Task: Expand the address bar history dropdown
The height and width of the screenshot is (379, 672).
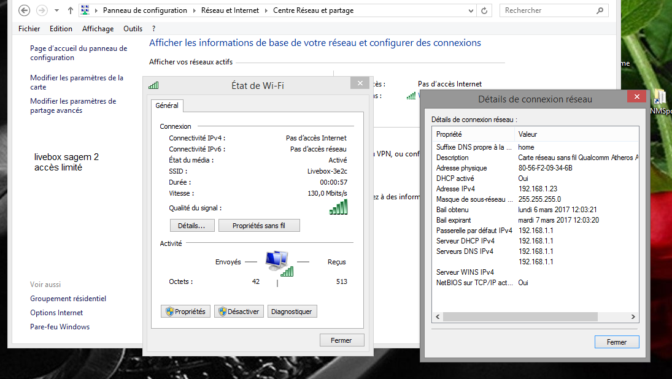Action: tap(472, 10)
